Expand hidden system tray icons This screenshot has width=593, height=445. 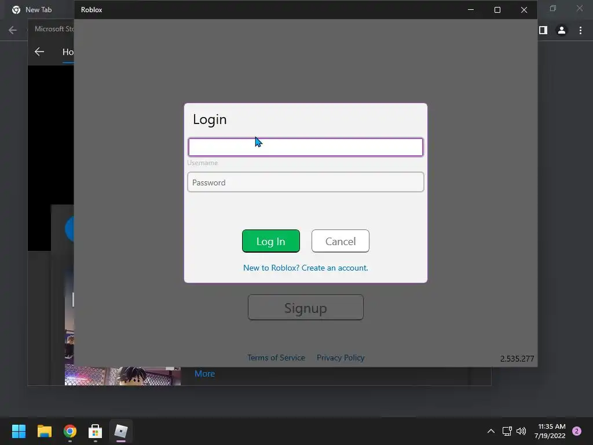[491, 431]
